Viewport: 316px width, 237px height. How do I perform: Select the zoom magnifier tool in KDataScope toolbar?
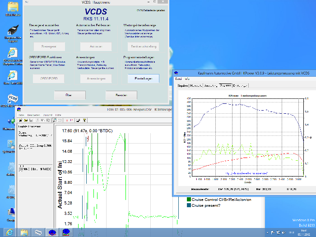[55, 121]
